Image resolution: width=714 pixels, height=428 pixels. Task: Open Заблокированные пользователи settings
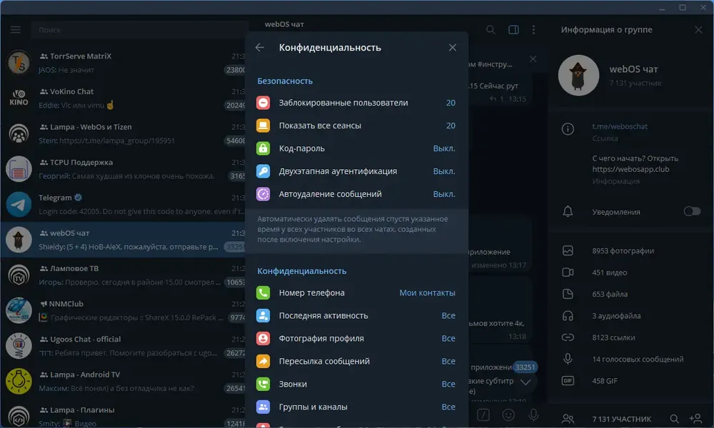tap(356, 103)
